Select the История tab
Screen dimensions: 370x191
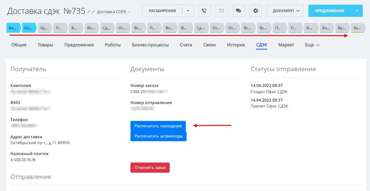236,45
